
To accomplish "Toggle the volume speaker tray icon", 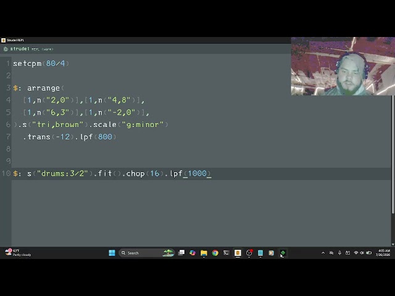I will click(362, 253).
